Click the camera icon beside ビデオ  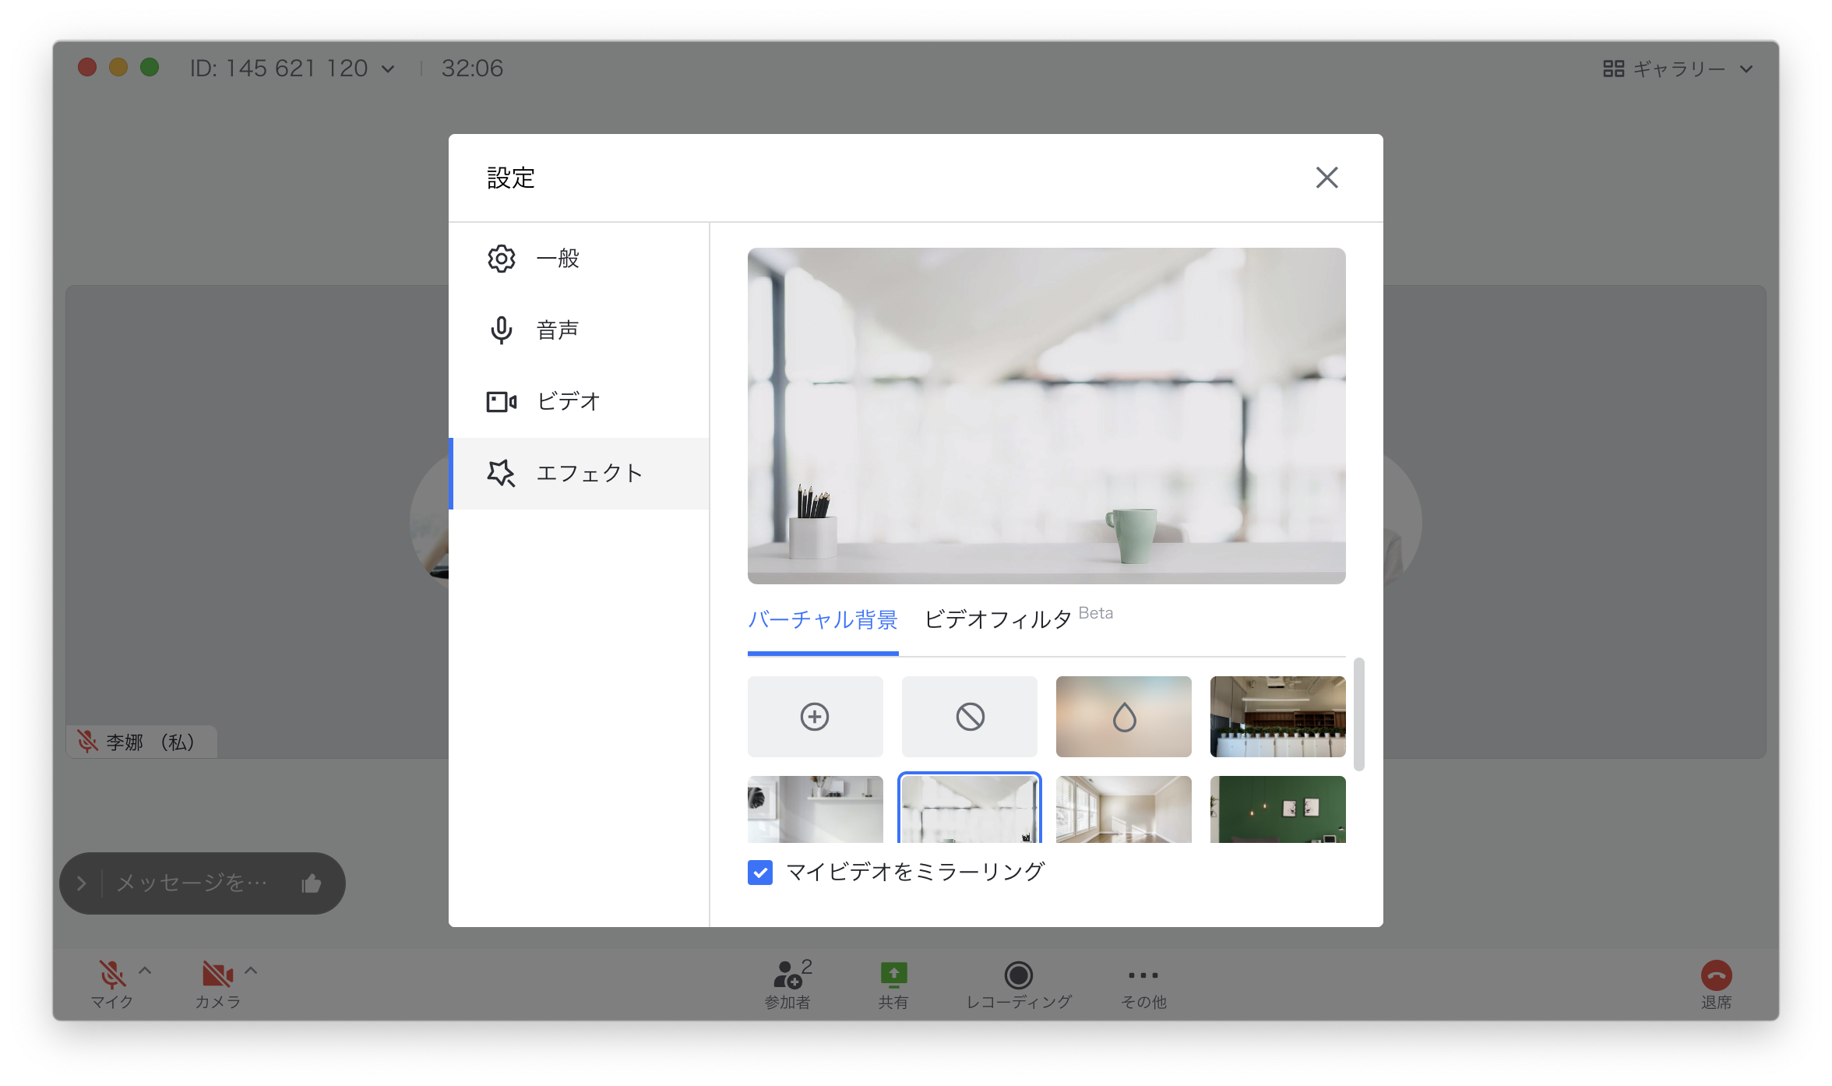(x=501, y=401)
